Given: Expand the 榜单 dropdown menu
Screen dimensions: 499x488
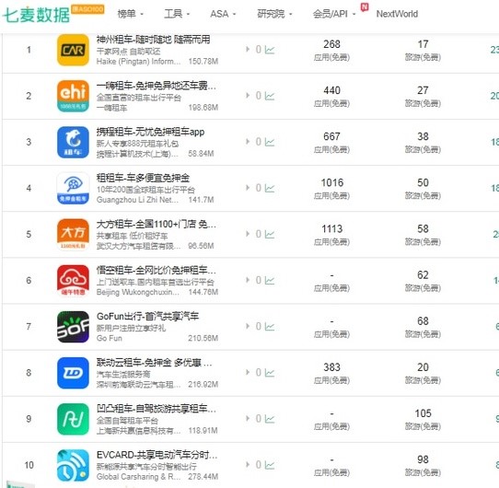Looking at the screenshot, I should tap(130, 14).
